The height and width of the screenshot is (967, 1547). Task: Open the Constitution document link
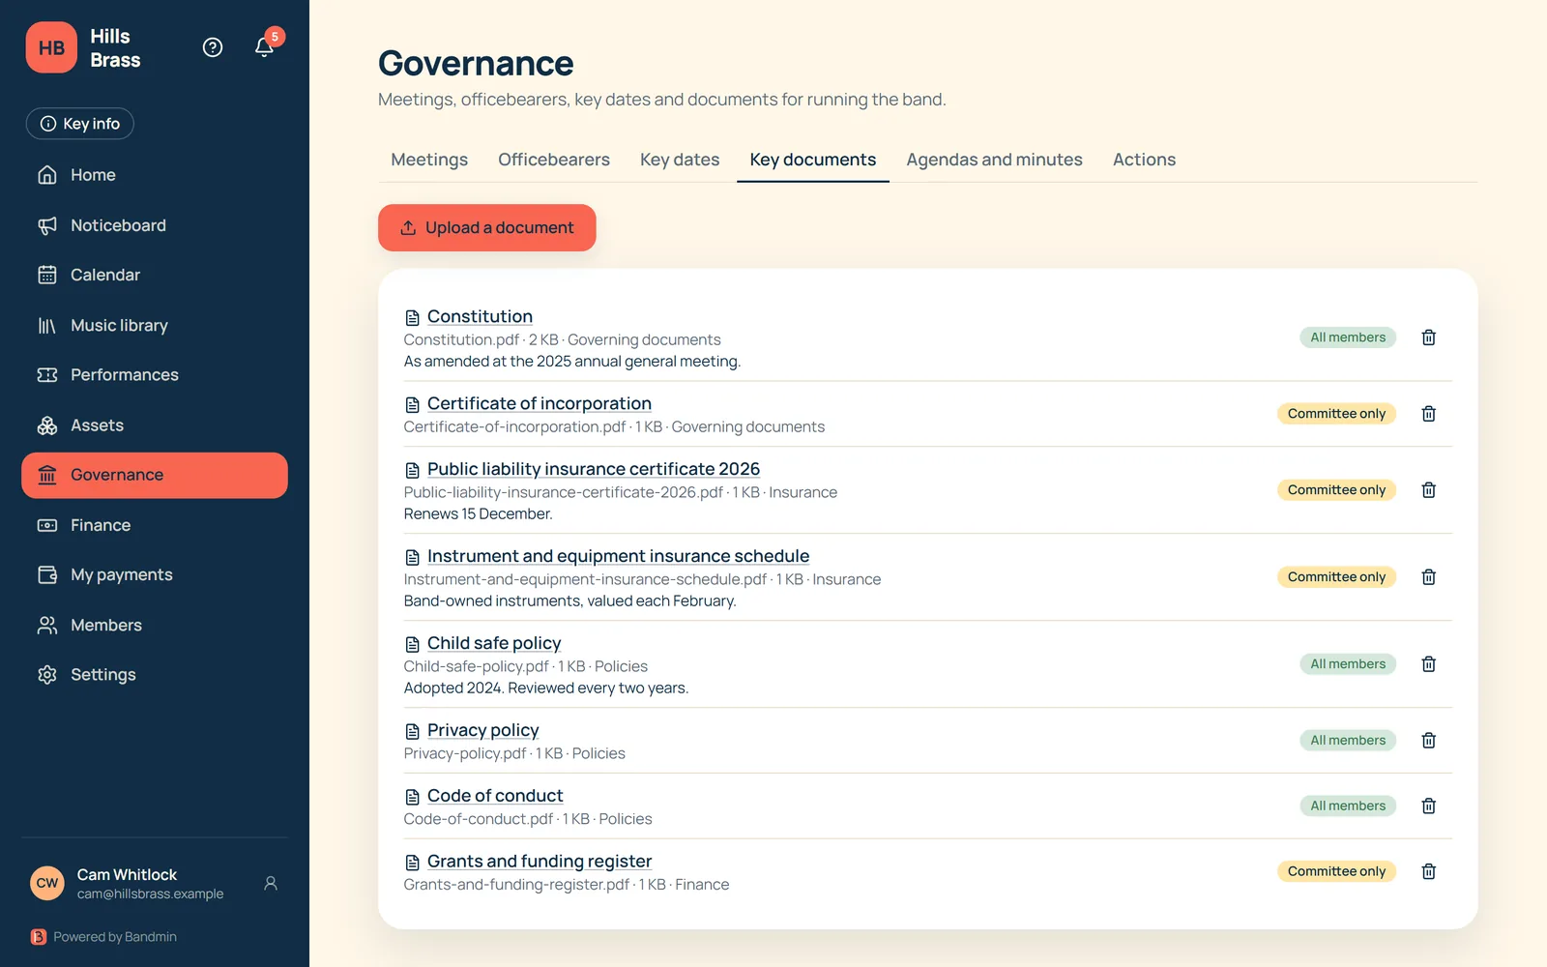(x=480, y=316)
